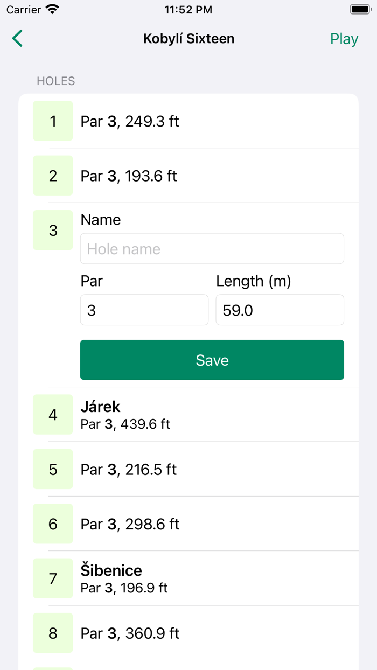Select the hole 6 number badge
Viewport: 377px width, 670px height.
click(x=53, y=524)
